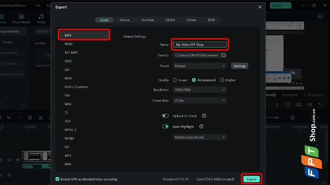Choose the MOV format from the list
This screenshot has width=330, height=185.
pos(68,78)
